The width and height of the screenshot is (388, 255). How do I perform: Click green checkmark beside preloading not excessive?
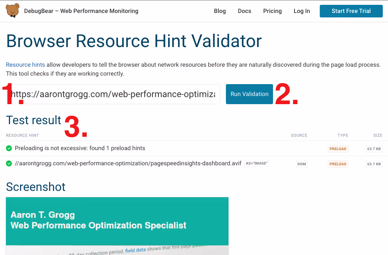9,148
